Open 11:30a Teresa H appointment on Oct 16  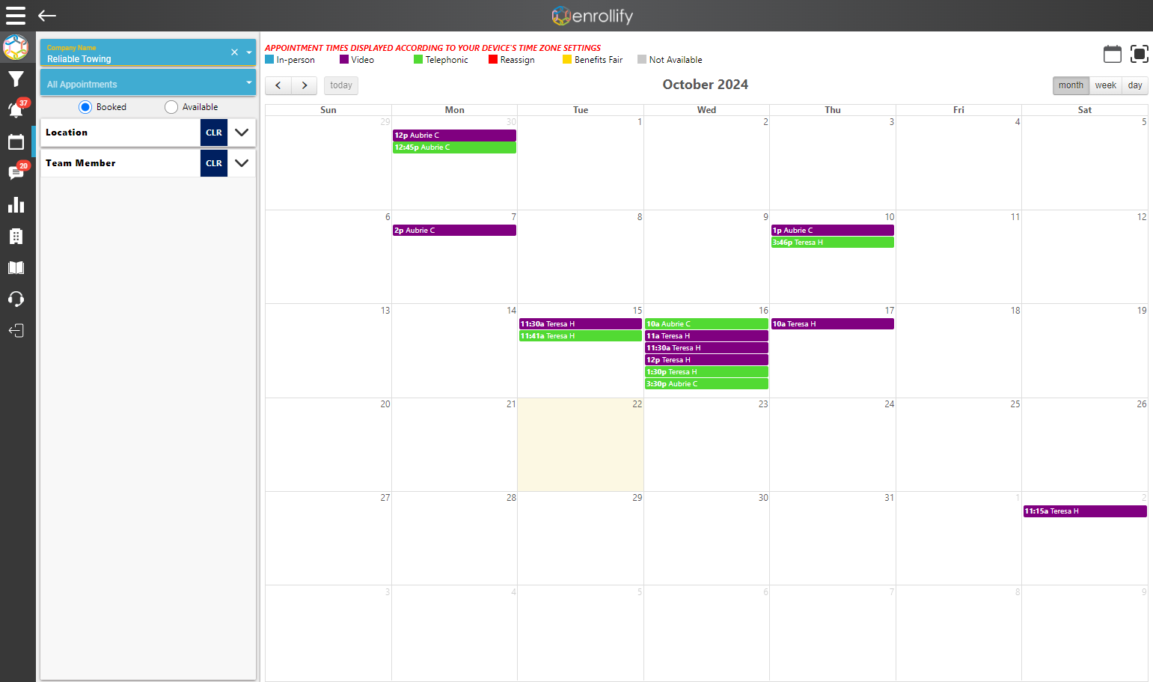706,348
